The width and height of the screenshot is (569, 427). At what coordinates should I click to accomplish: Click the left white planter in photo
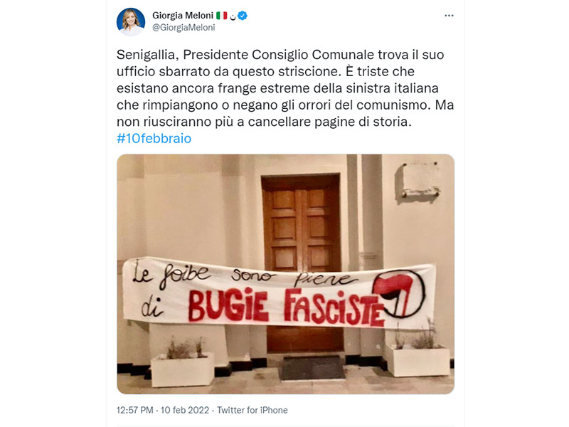[x=182, y=369]
